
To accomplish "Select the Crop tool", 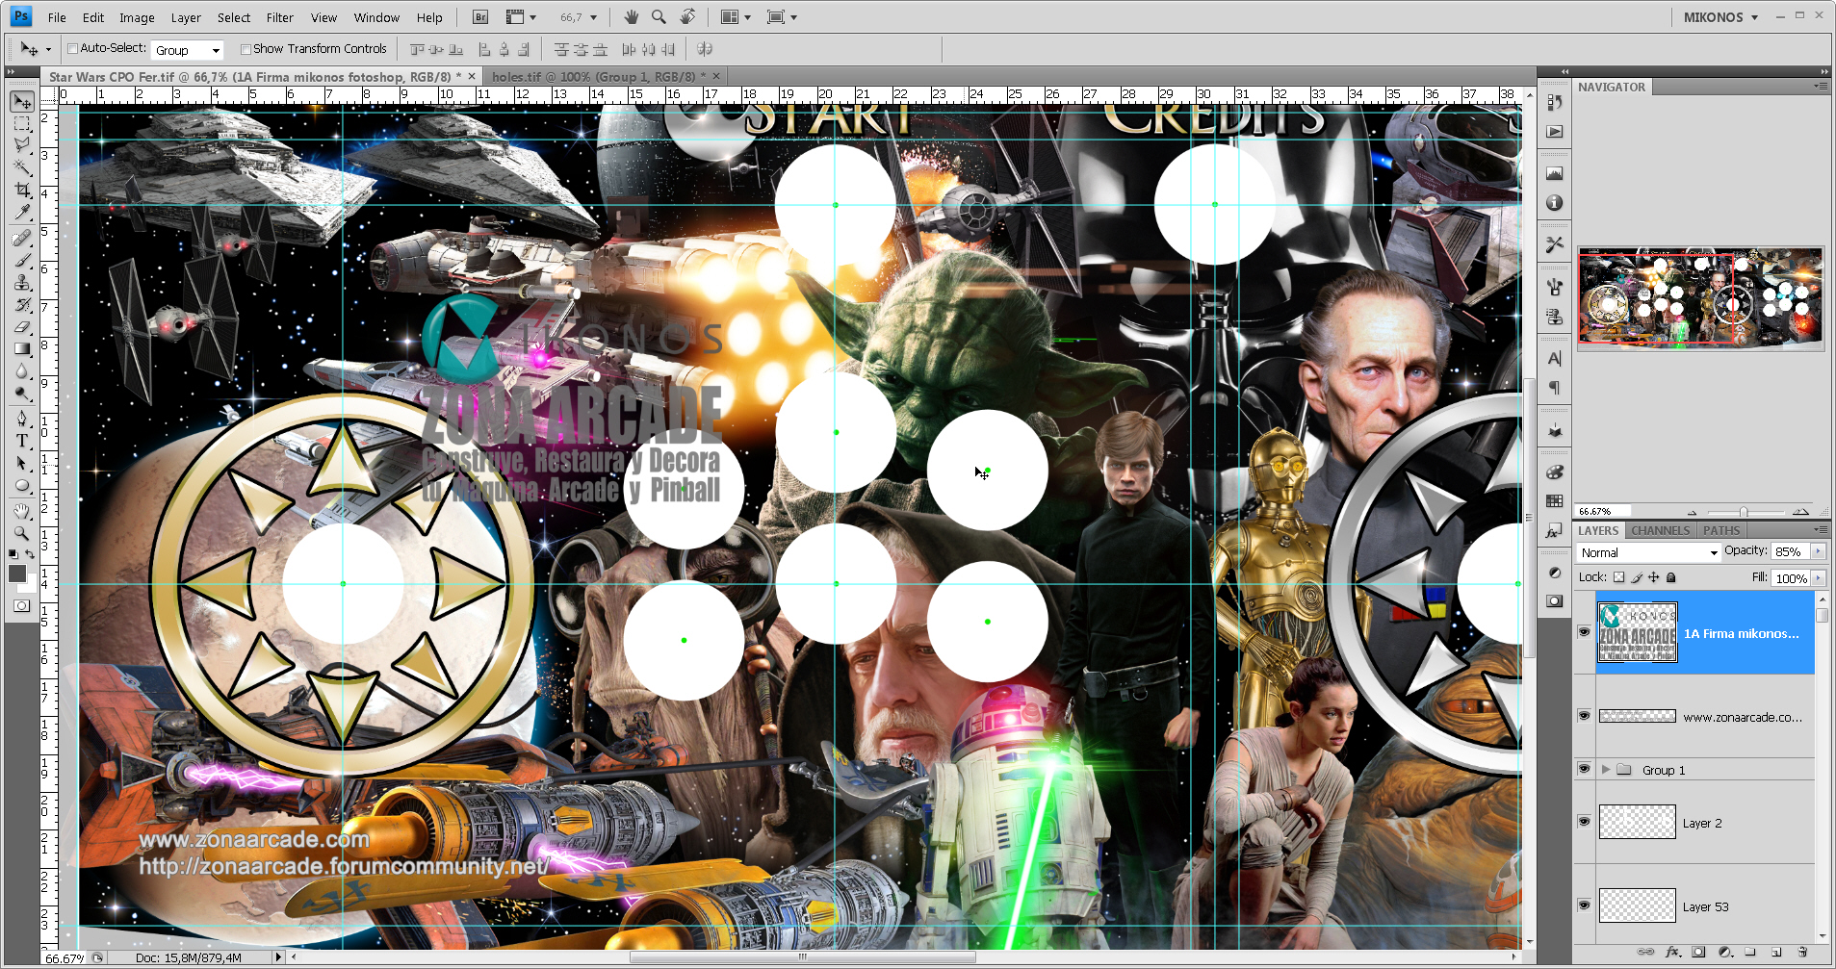I will pyautogui.click(x=22, y=191).
